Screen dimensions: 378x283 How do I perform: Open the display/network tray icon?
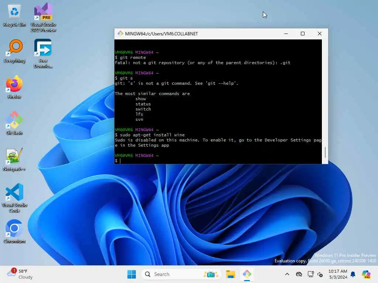click(x=310, y=274)
